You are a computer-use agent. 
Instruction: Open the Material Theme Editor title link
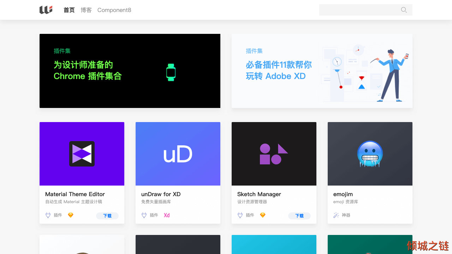point(75,194)
